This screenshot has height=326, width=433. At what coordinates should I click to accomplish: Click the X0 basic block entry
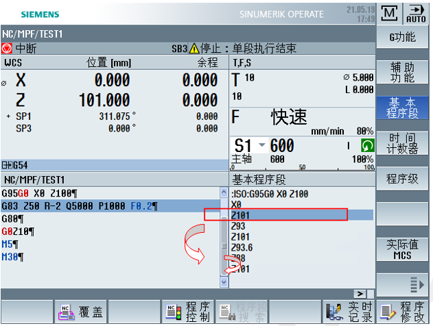click(x=236, y=205)
